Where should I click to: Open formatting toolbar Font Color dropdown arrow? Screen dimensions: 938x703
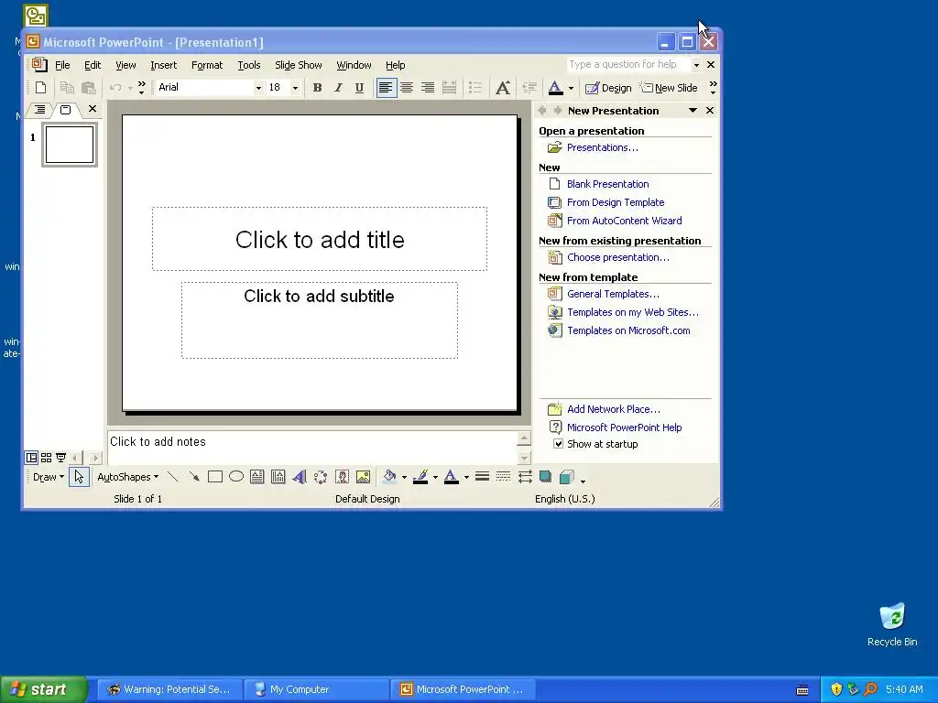571,88
